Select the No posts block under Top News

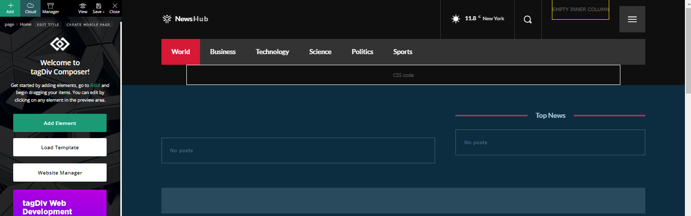click(x=550, y=142)
